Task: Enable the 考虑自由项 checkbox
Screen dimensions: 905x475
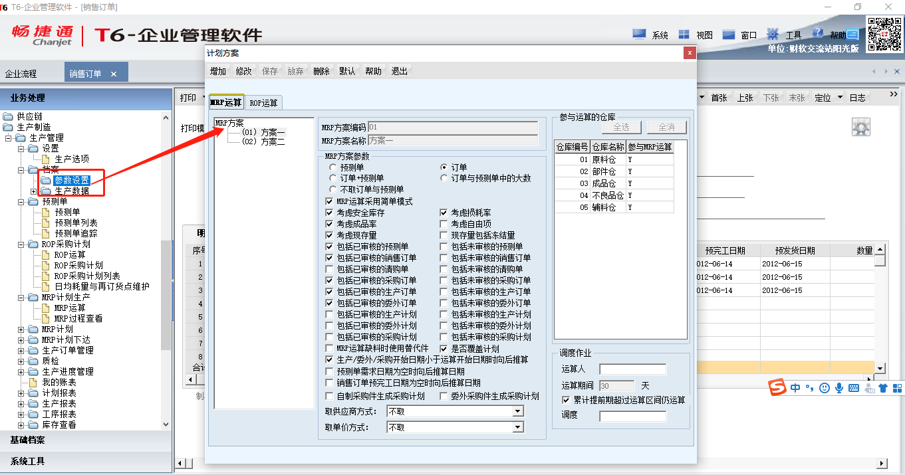Action: (444, 224)
